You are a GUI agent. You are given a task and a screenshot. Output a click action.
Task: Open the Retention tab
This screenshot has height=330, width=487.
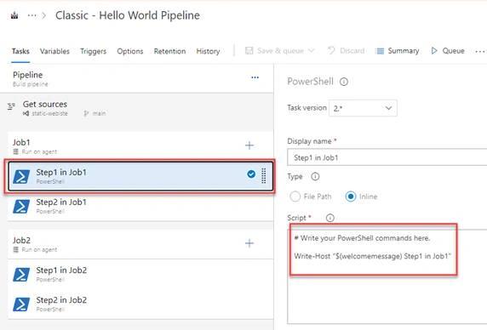[169, 51]
